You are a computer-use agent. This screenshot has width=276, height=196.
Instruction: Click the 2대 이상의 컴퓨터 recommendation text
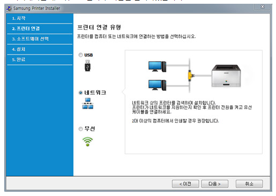pos(175,121)
